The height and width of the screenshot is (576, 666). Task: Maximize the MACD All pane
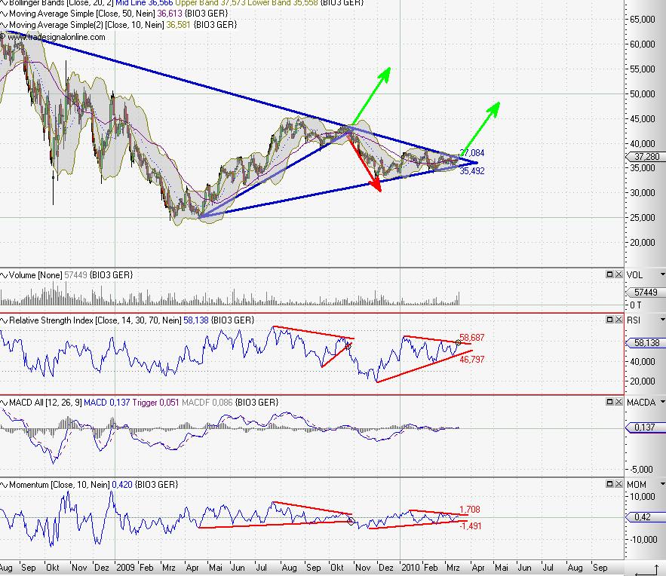coord(609,403)
